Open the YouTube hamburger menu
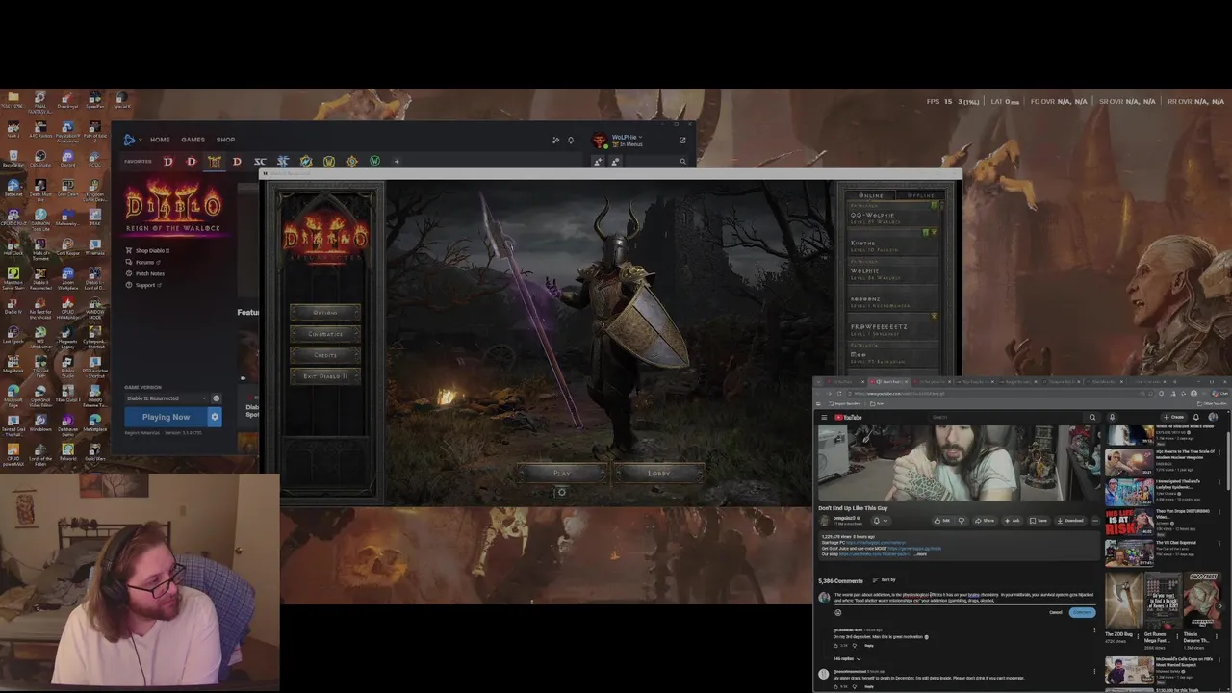 point(824,417)
